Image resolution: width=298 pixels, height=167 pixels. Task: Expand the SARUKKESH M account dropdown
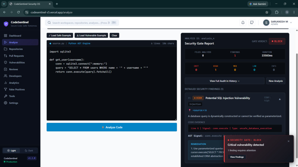tap(291, 22)
